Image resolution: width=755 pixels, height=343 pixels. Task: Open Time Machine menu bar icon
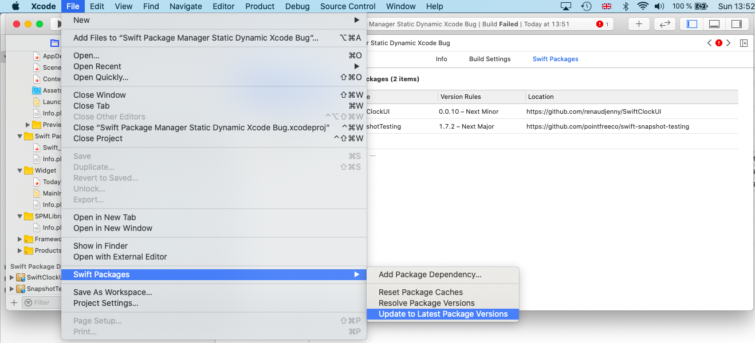[586, 6]
